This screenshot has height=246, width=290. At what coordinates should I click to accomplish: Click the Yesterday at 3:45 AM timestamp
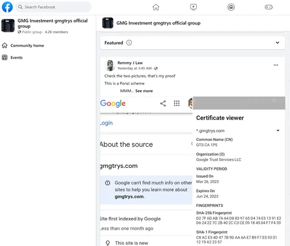135,69
